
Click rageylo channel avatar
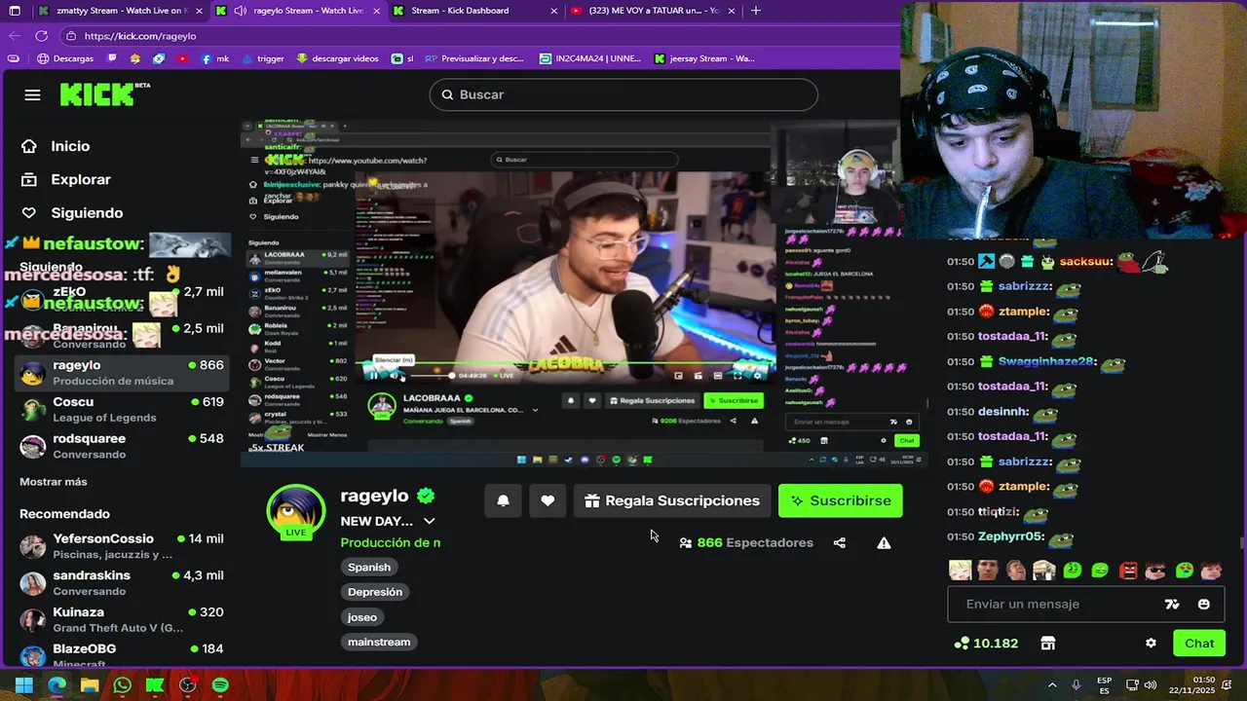click(x=296, y=511)
